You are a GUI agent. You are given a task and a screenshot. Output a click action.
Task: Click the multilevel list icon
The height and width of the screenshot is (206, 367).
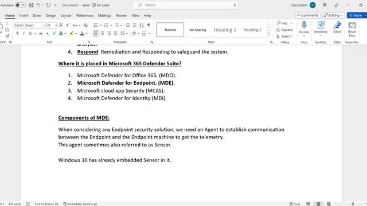click(116, 25)
